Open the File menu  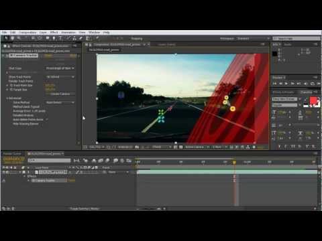pyautogui.click(x=4, y=32)
